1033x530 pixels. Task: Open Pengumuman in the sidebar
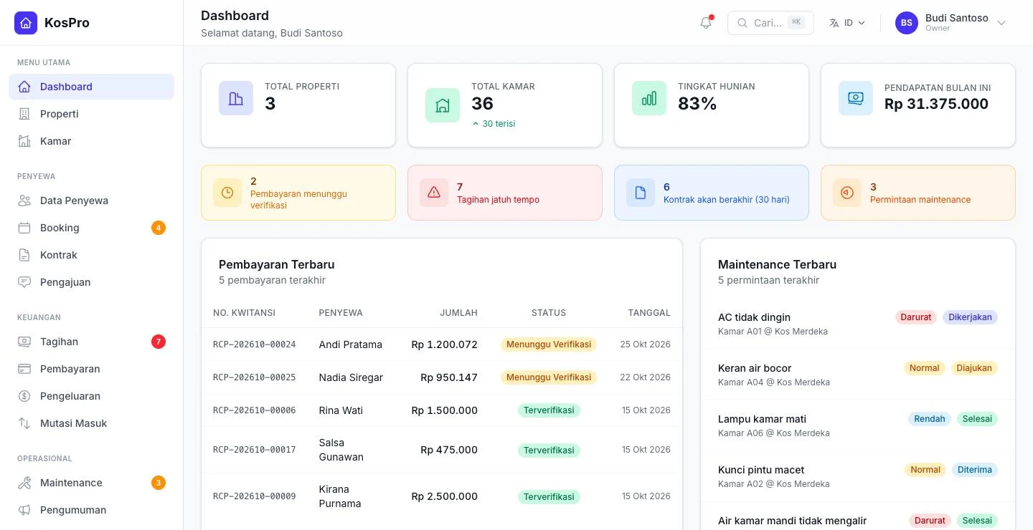(91, 510)
